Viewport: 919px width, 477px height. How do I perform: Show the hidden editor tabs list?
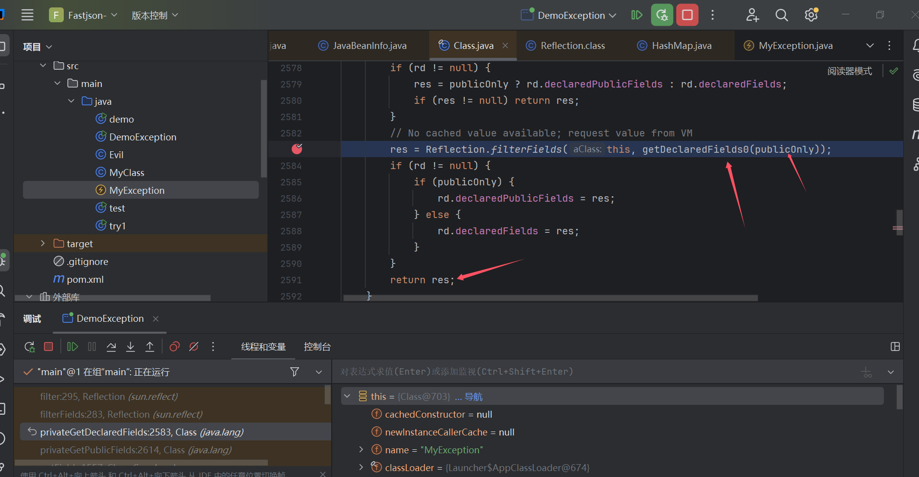[870, 45]
